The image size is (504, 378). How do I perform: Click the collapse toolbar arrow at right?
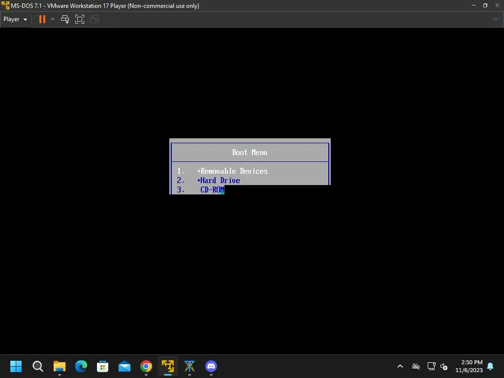click(x=496, y=19)
